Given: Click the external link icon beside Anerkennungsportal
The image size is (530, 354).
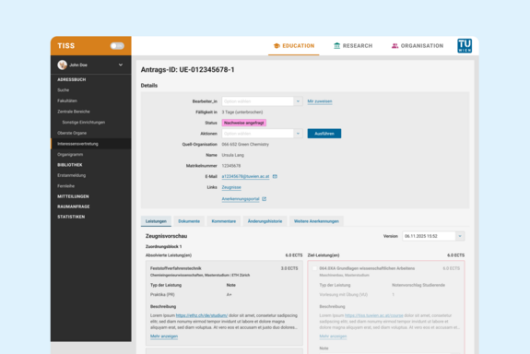Looking at the screenshot, I should point(264,199).
